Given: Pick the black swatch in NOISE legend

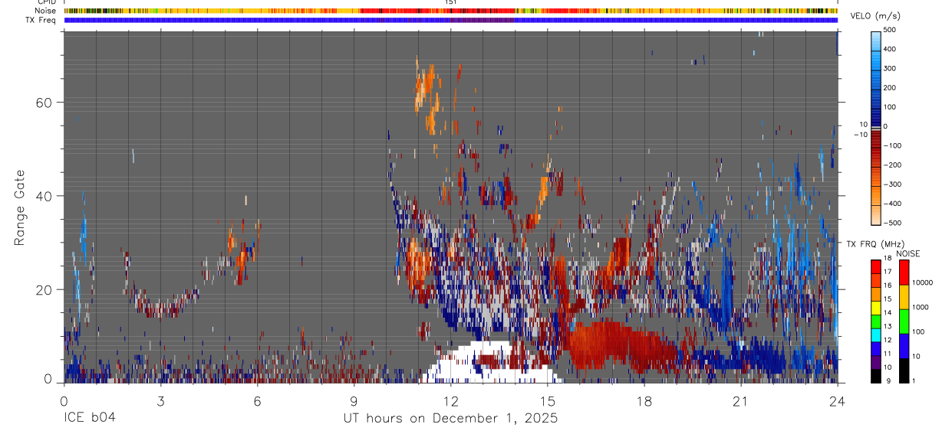Looking at the screenshot, I should pos(904,370).
